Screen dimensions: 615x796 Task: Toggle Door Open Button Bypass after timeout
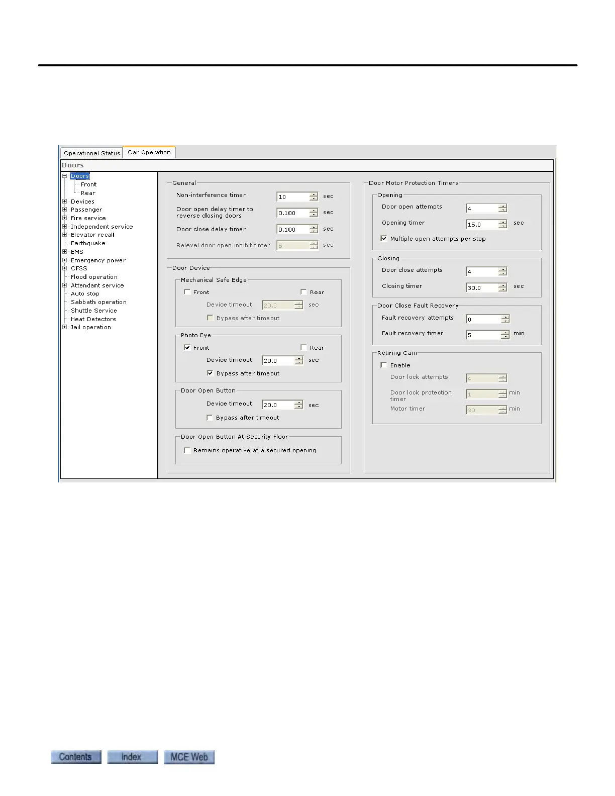point(210,418)
